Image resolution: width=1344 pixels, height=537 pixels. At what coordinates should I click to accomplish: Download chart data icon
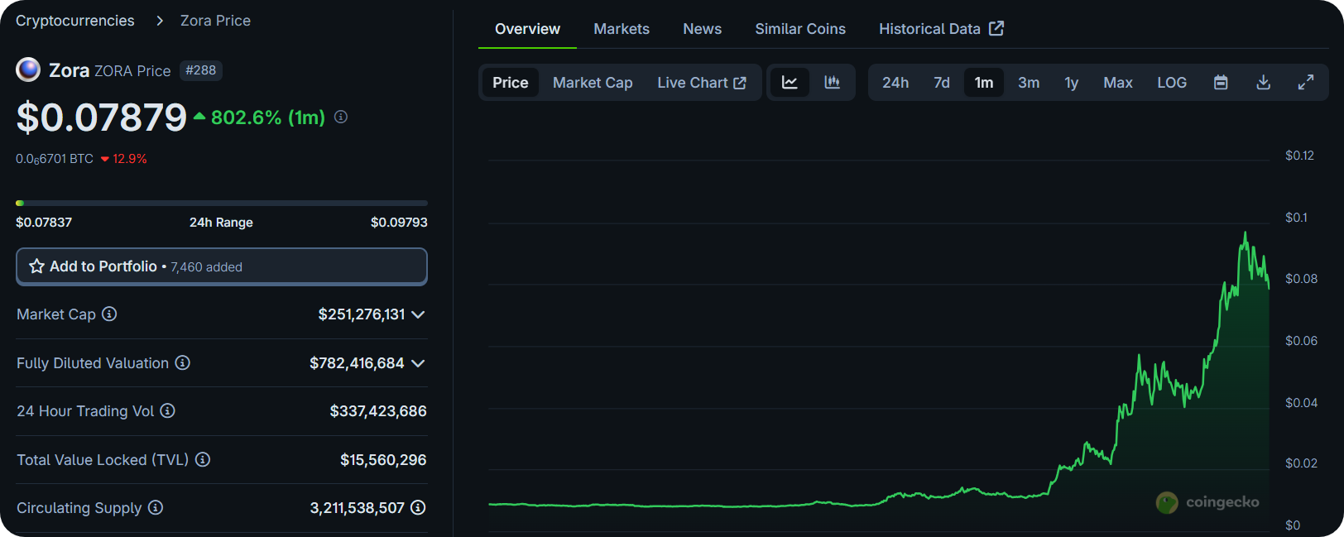(1263, 83)
